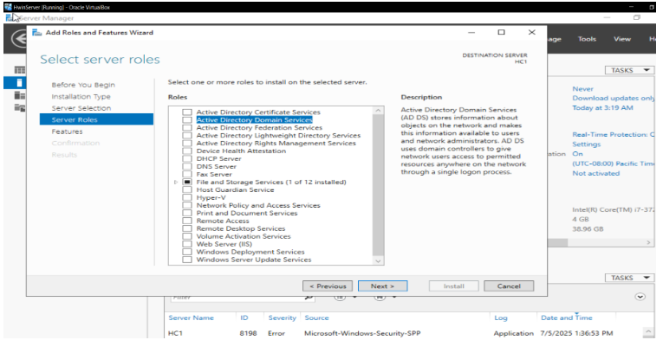Check Remote Desktop Services role
Viewport: 663px width, 340px height.
click(x=187, y=228)
